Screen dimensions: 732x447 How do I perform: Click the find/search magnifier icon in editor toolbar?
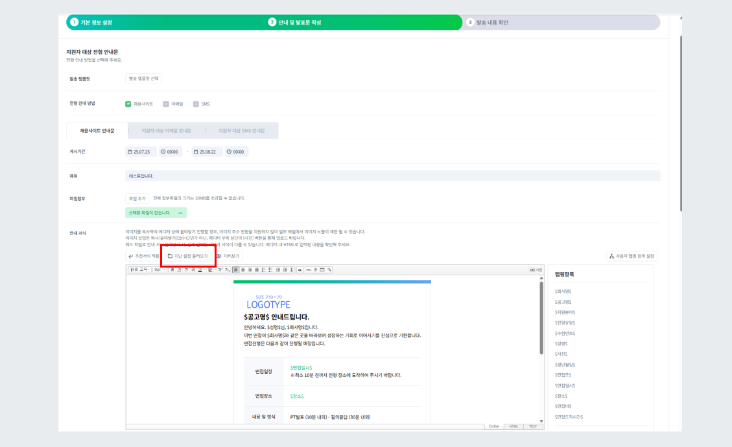(329, 269)
